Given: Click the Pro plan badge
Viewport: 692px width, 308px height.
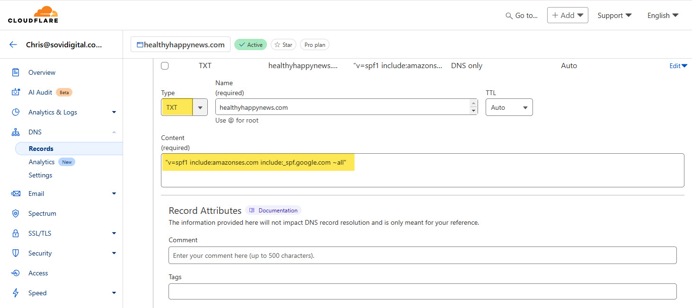Looking at the screenshot, I should tap(315, 44).
